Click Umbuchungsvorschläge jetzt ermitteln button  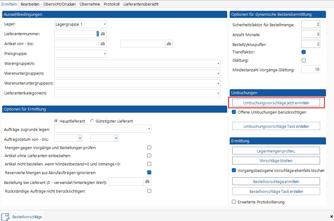coord(276,102)
